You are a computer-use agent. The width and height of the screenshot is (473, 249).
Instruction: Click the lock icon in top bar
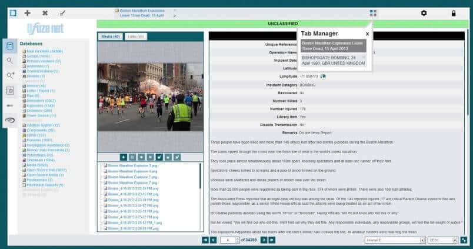click(x=453, y=13)
